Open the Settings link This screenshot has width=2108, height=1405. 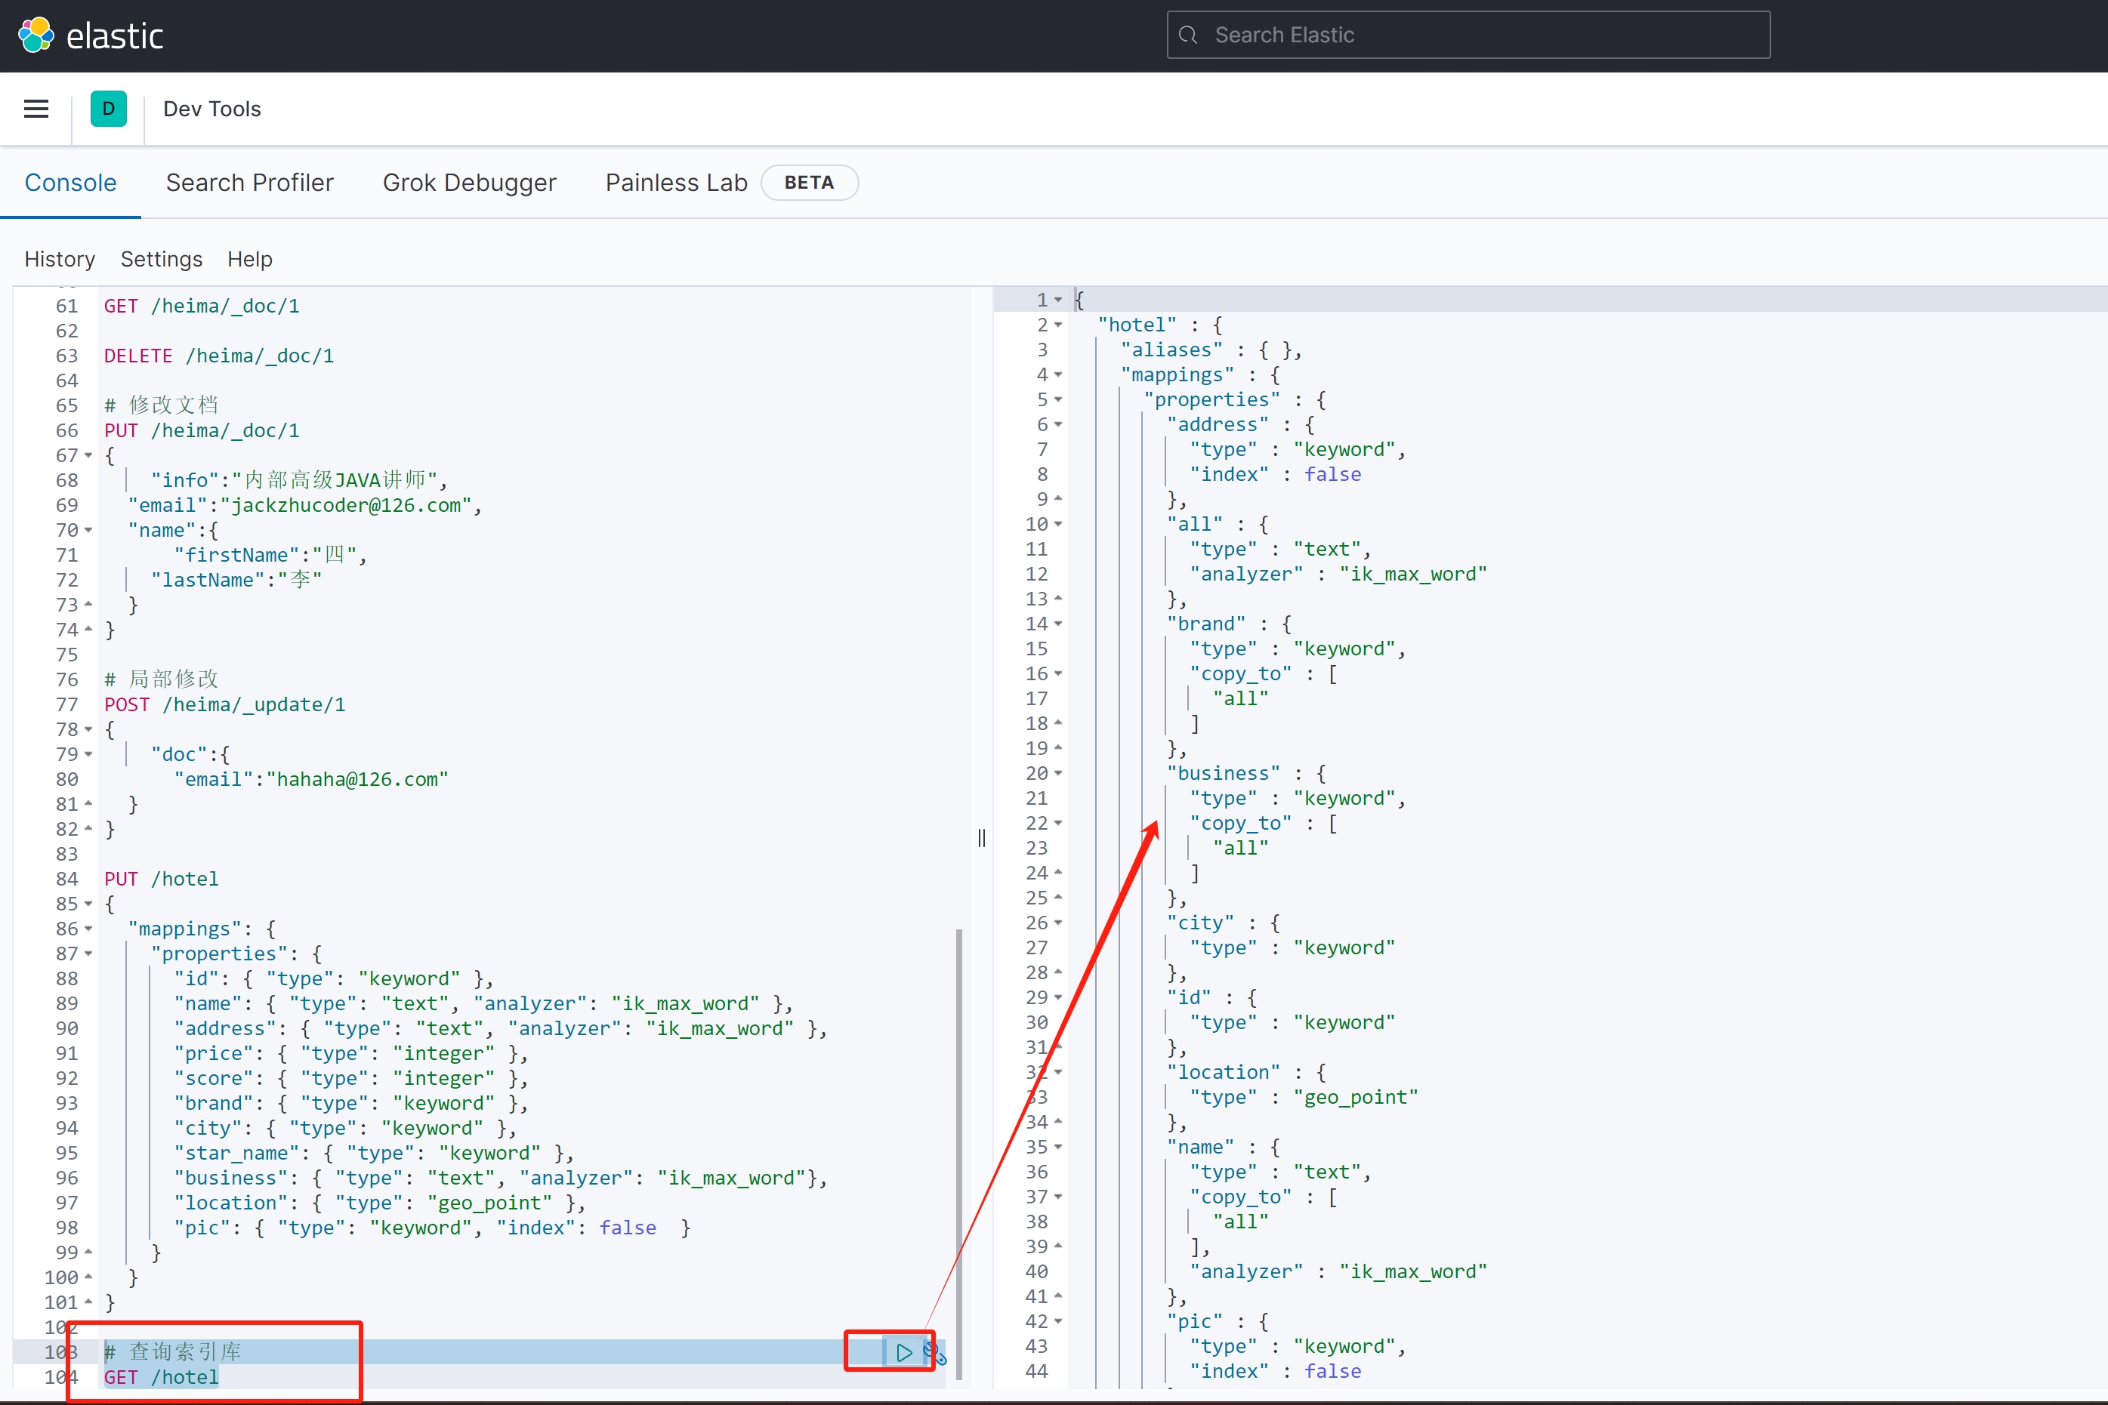click(x=162, y=259)
